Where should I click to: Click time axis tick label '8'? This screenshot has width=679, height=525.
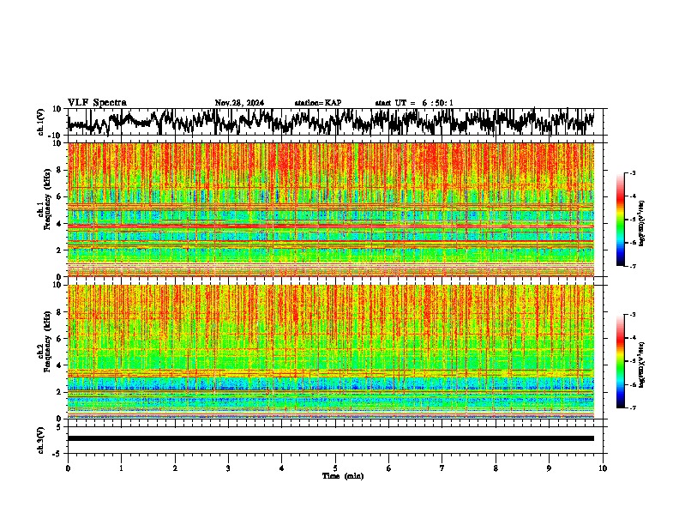[496, 468]
